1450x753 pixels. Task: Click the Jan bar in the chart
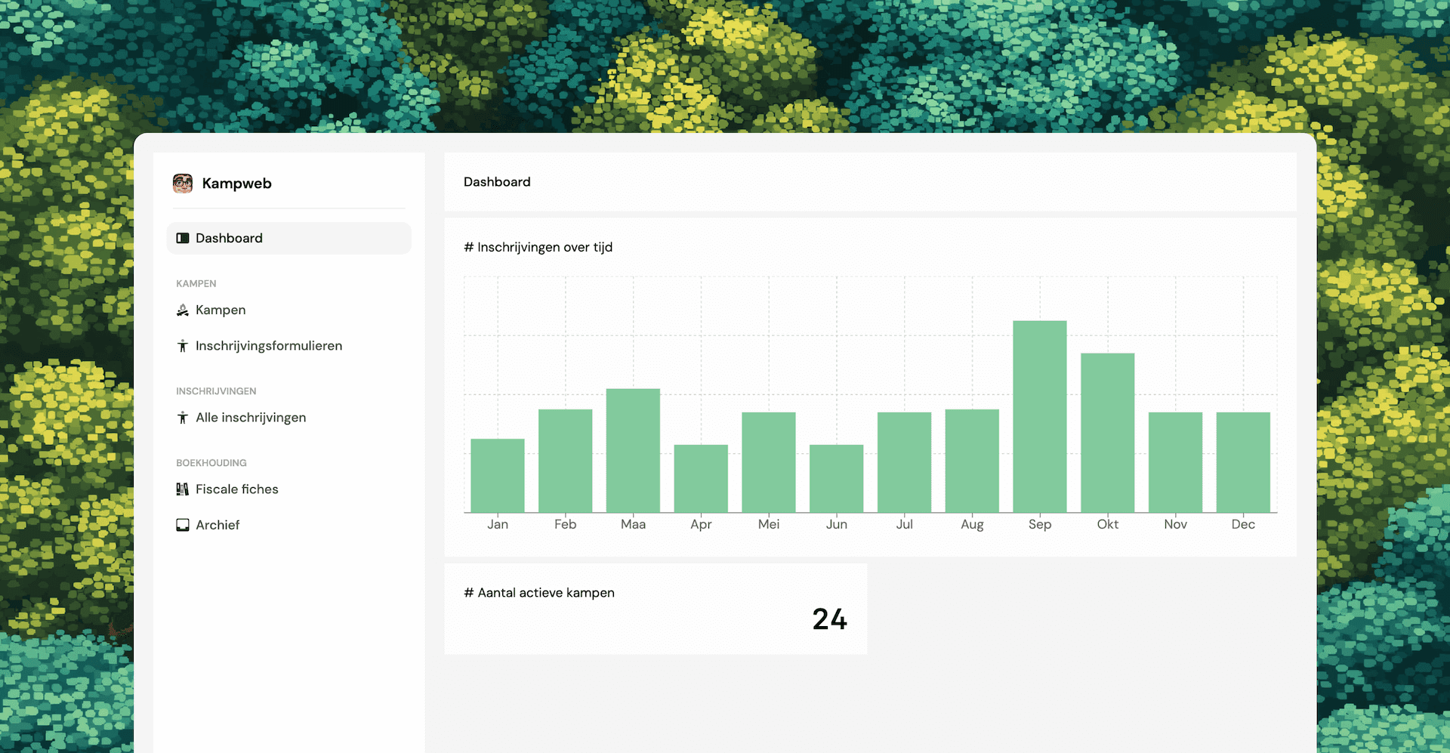tap(497, 476)
